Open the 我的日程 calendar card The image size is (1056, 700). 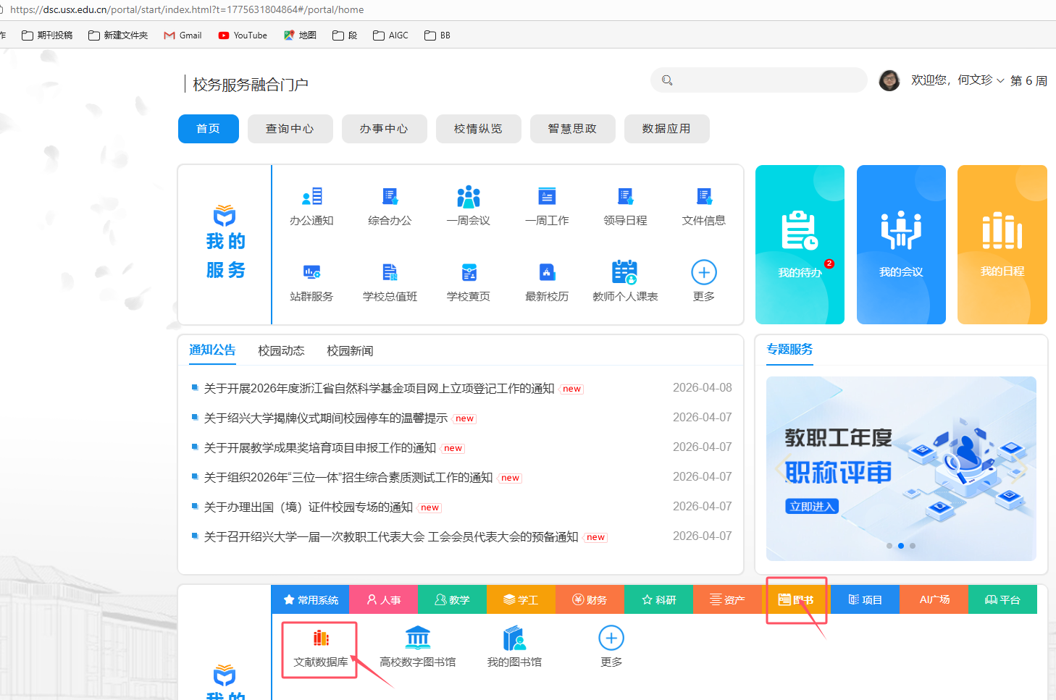1002,245
